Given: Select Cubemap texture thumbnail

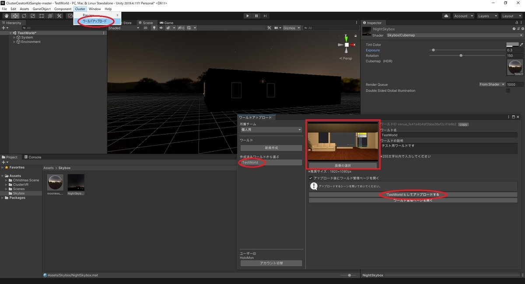Looking at the screenshot, I should click(x=515, y=67).
